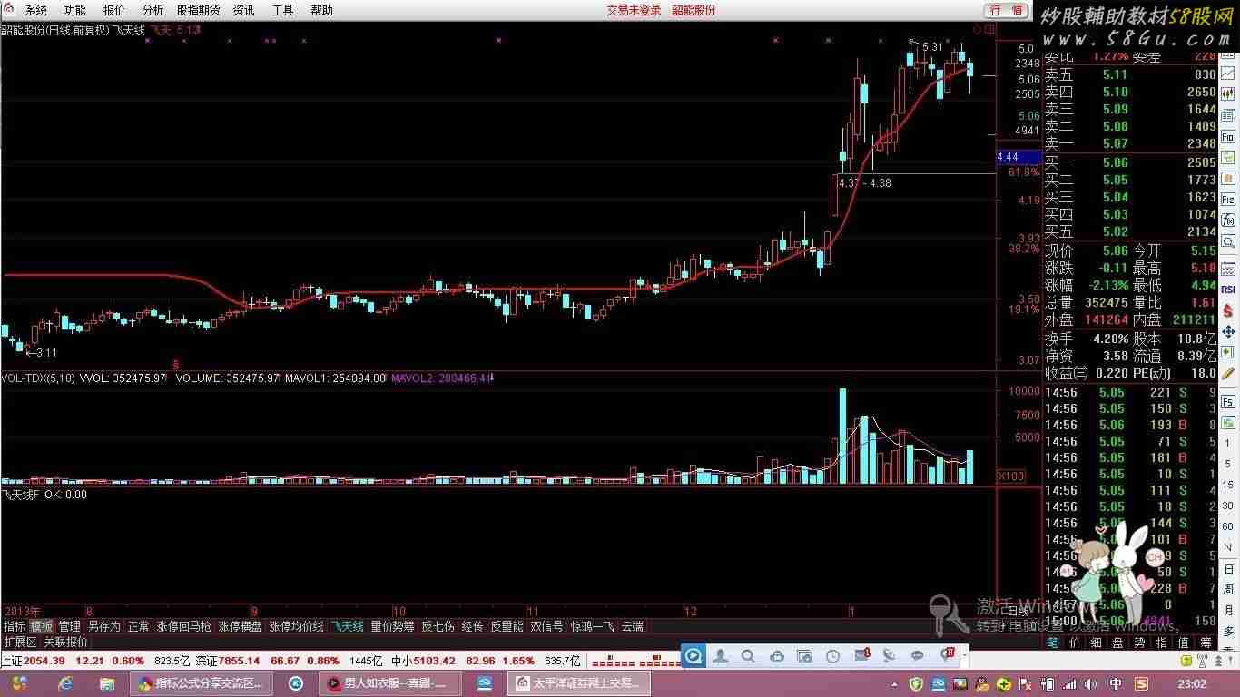Click the F5 sidebar icon

tap(1227, 400)
